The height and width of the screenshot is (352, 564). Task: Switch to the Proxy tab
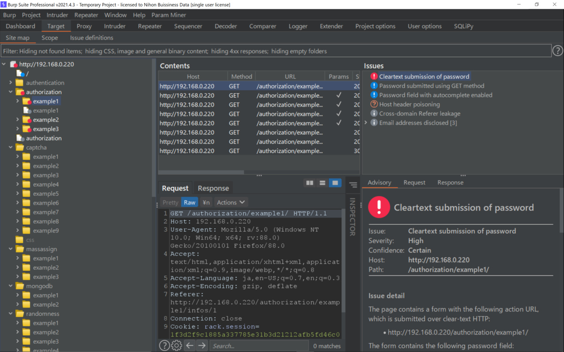84,26
